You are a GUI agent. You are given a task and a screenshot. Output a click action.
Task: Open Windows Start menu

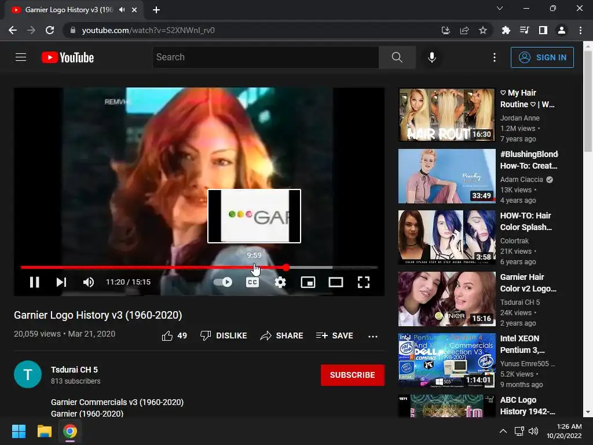coord(19,431)
